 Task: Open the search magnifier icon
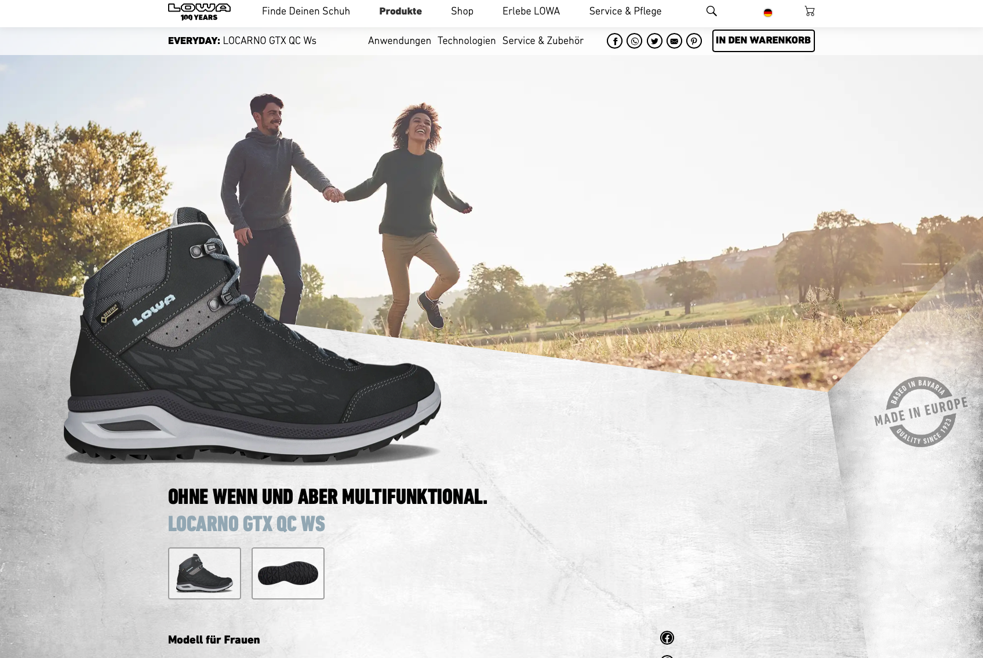point(712,11)
